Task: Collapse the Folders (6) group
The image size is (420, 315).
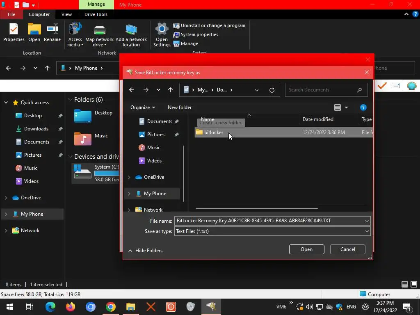Action: click(70, 100)
